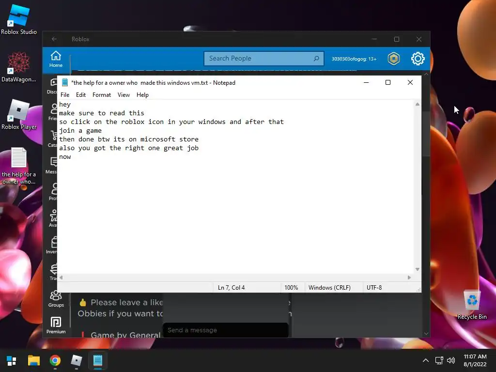The image size is (496, 372).
Task: Open Discover in Roblox sidebar
Action: coord(53,86)
